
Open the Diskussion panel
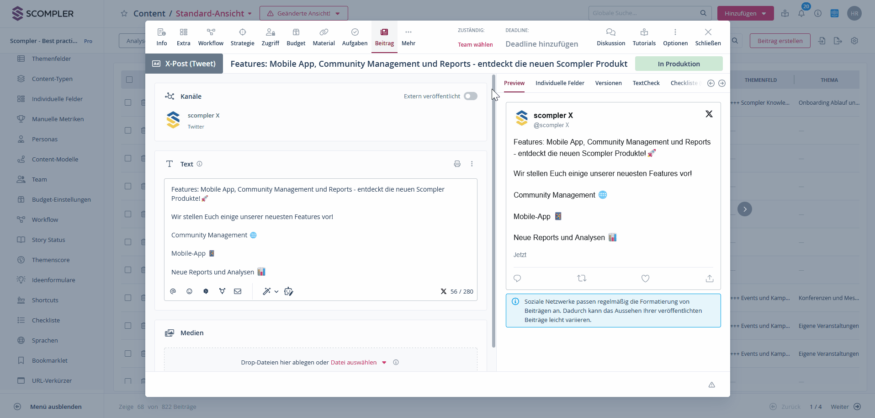click(610, 37)
